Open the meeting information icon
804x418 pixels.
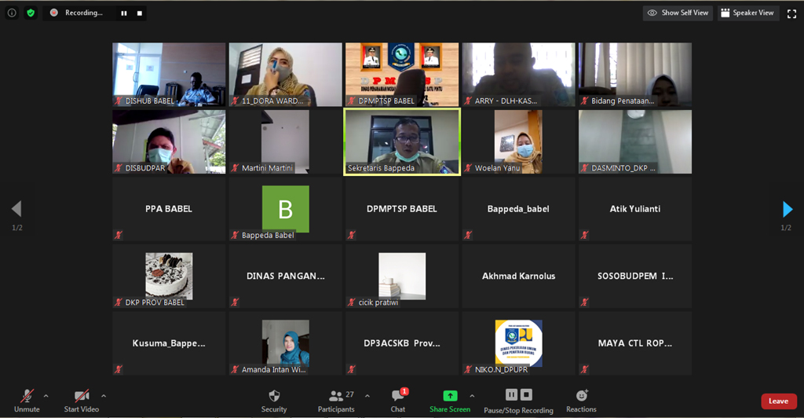12,13
